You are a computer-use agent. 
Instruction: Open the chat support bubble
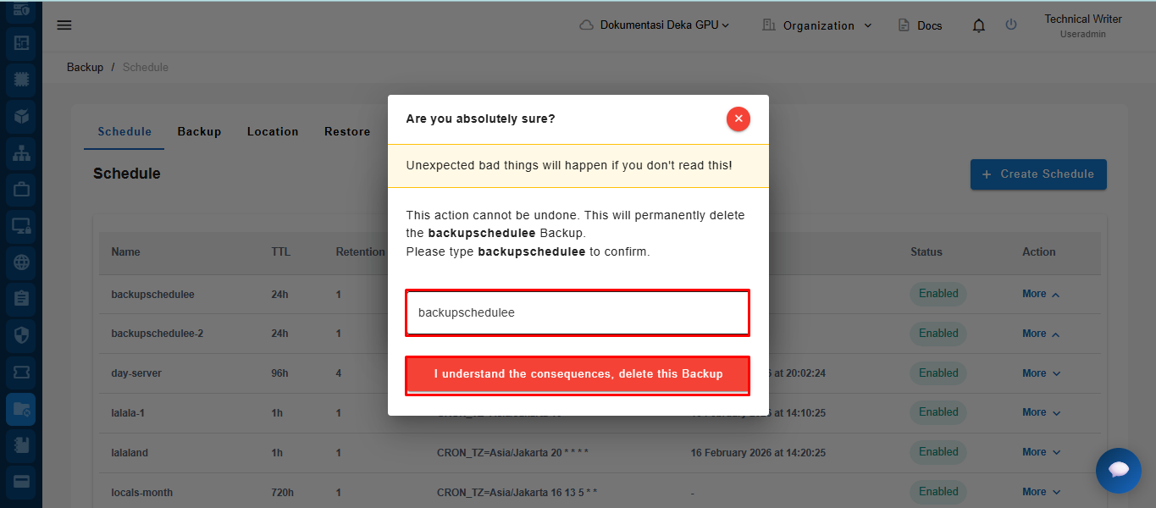coord(1118,470)
